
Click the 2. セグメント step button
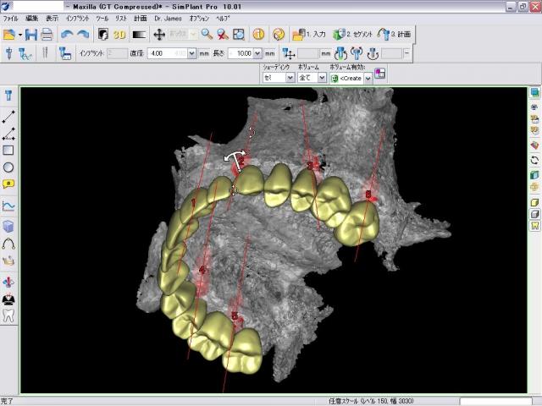353,35
